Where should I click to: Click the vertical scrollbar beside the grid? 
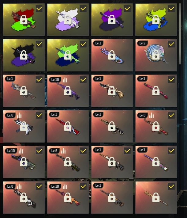tap(180, 34)
